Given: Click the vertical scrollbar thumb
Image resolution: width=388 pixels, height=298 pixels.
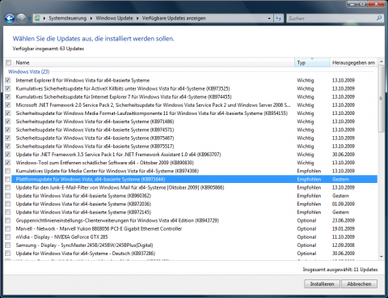Looking at the screenshot, I should point(382,99).
